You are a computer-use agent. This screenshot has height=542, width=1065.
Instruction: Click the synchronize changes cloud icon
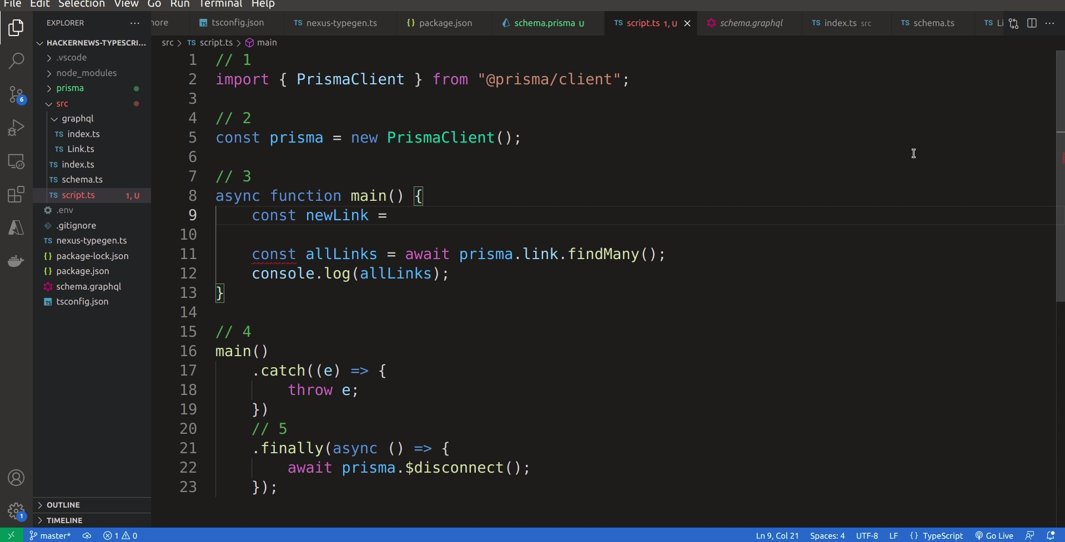[x=87, y=535]
